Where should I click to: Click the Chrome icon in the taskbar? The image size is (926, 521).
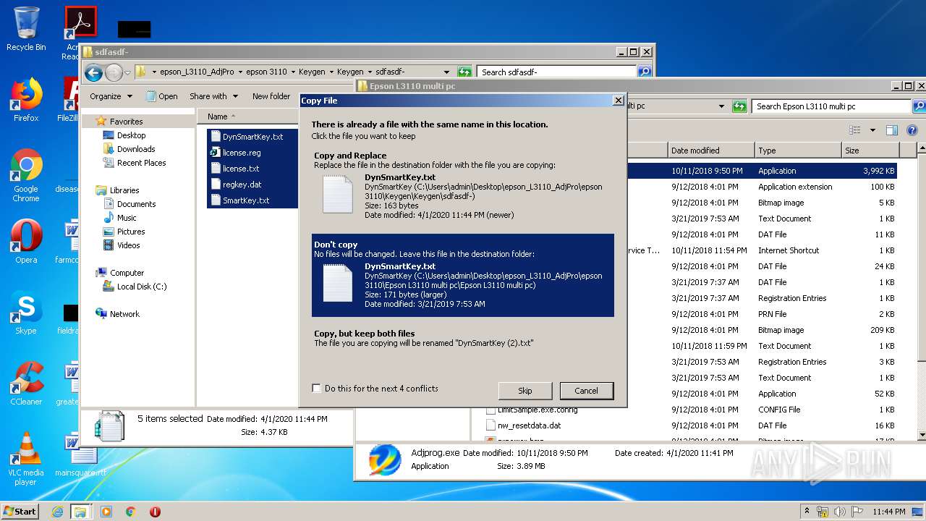130,512
